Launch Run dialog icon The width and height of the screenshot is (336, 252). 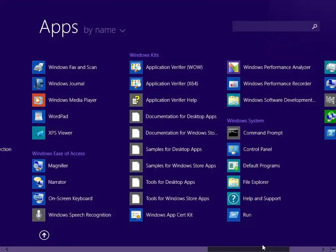(x=234, y=215)
